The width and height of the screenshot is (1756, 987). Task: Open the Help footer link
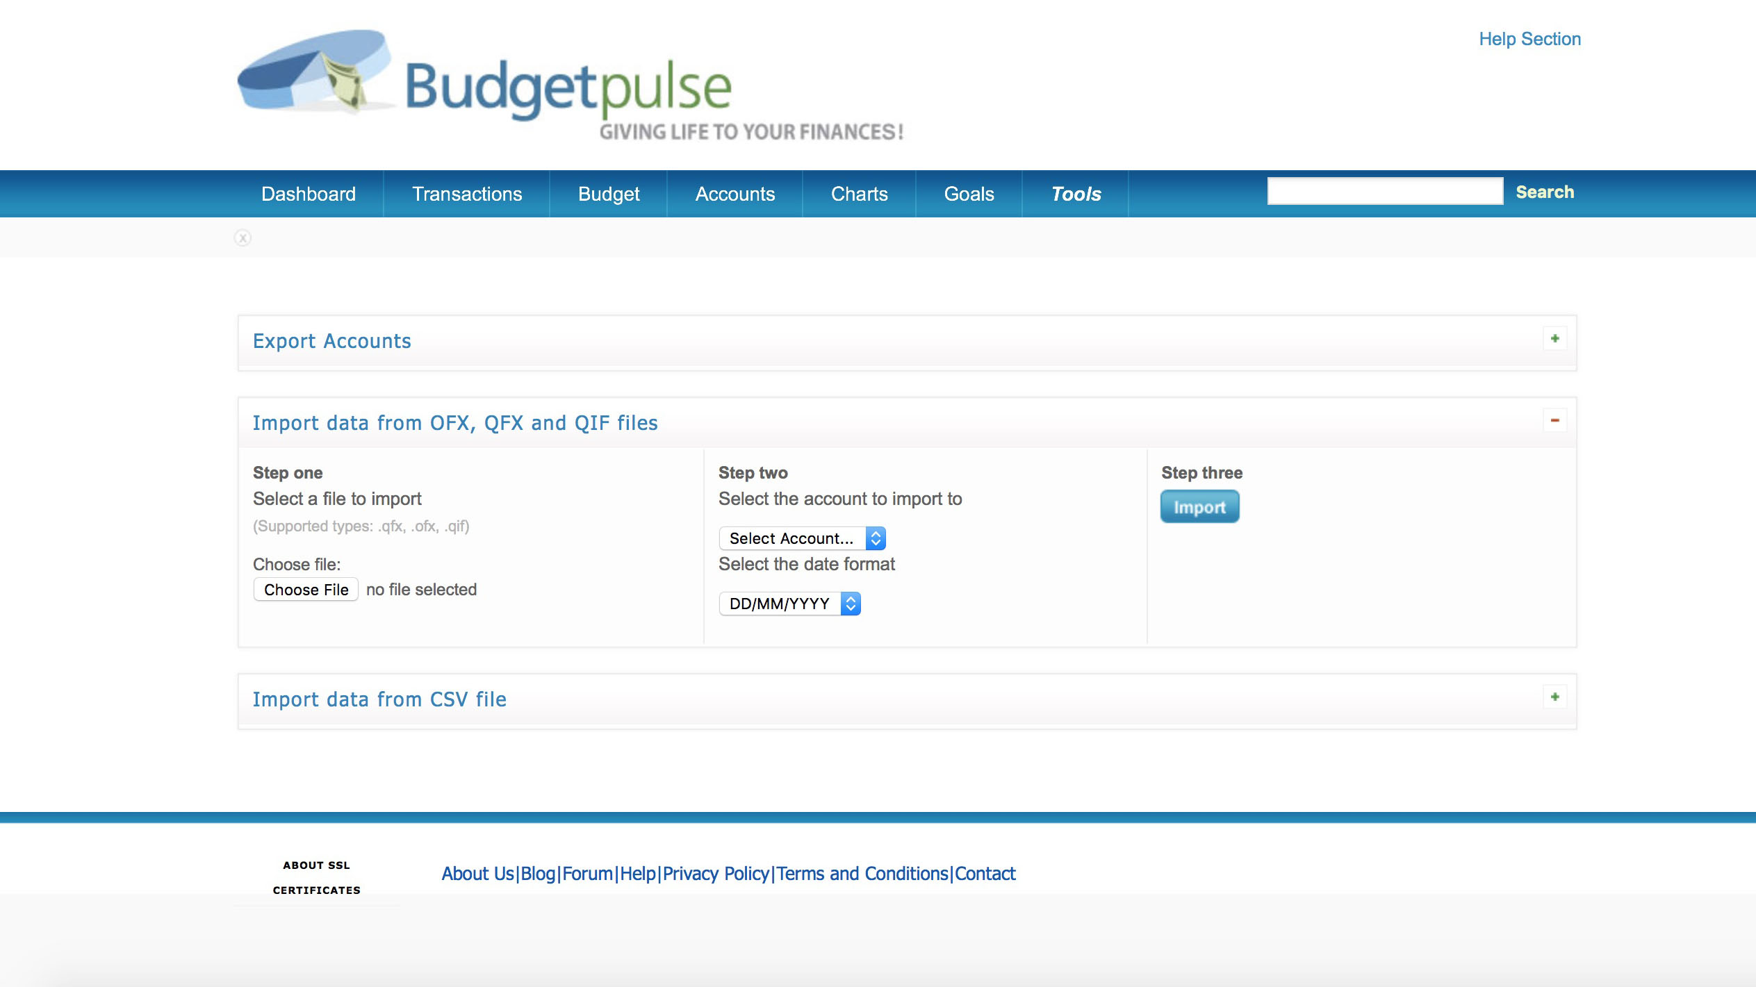638,874
